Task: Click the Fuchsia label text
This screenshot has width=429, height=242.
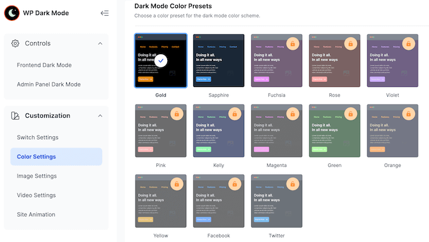Action: pos(276,95)
